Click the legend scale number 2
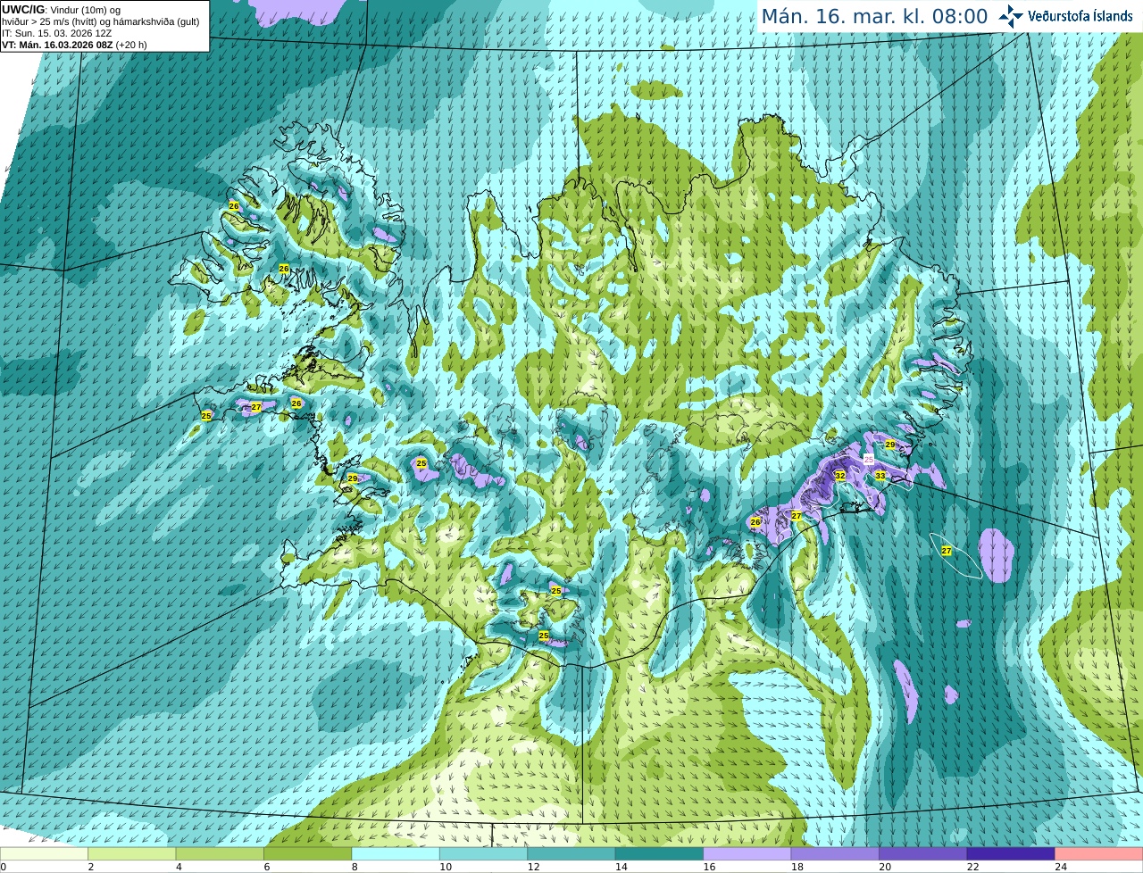 point(91,867)
